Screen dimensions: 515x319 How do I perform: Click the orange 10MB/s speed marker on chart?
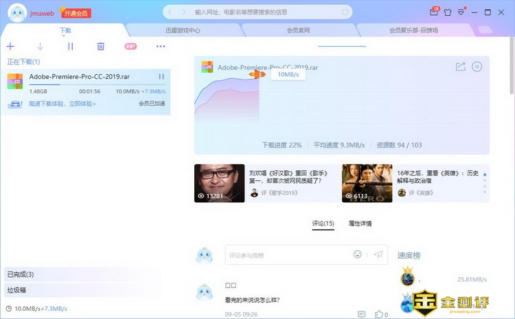[x=258, y=74]
